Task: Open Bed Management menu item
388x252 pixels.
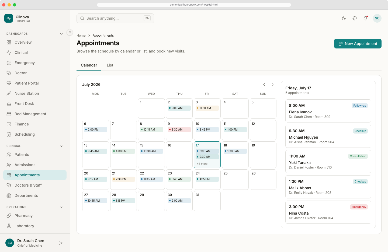Action: click(x=35, y=114)
